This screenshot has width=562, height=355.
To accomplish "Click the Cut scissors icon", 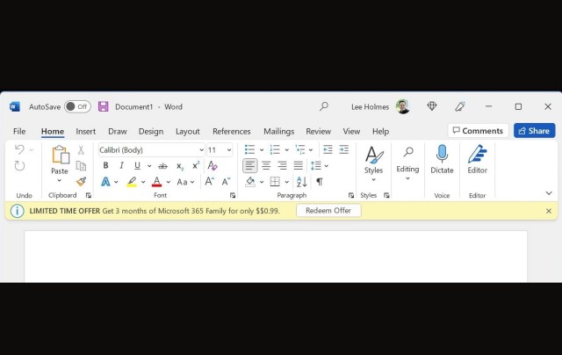I will (81, 150).
